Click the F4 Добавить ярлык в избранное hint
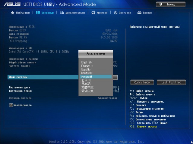The height and width of the screenshot is (144, 193). click(152, 116)
